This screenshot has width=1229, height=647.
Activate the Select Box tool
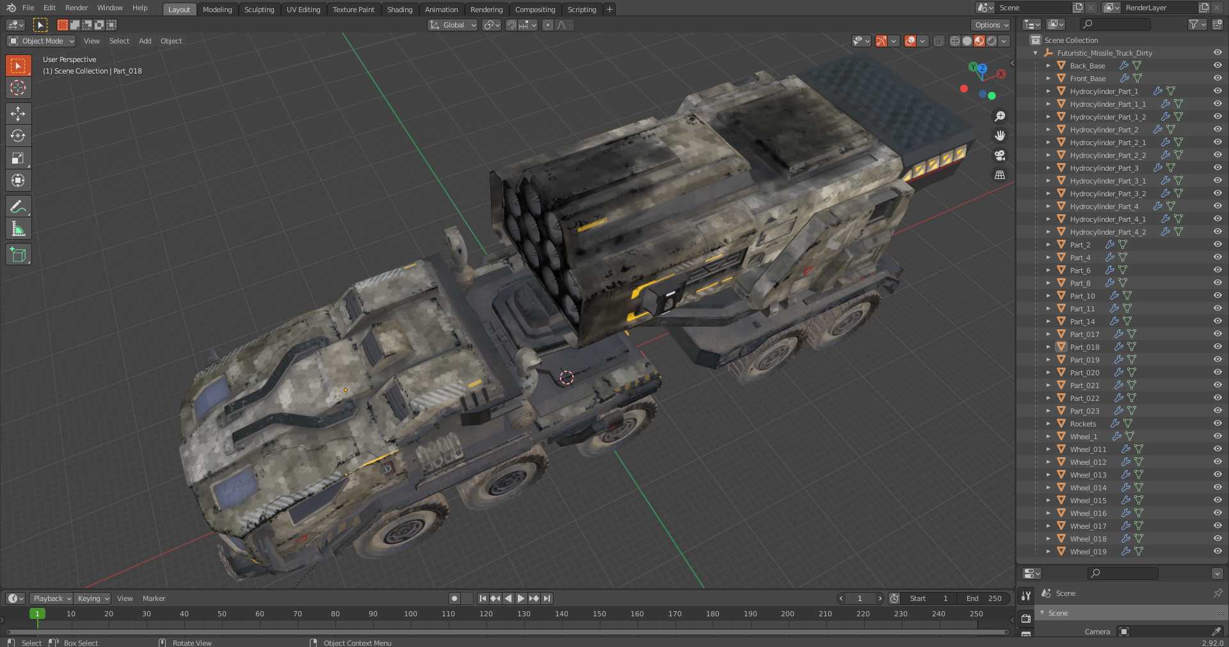click(18, 65)
